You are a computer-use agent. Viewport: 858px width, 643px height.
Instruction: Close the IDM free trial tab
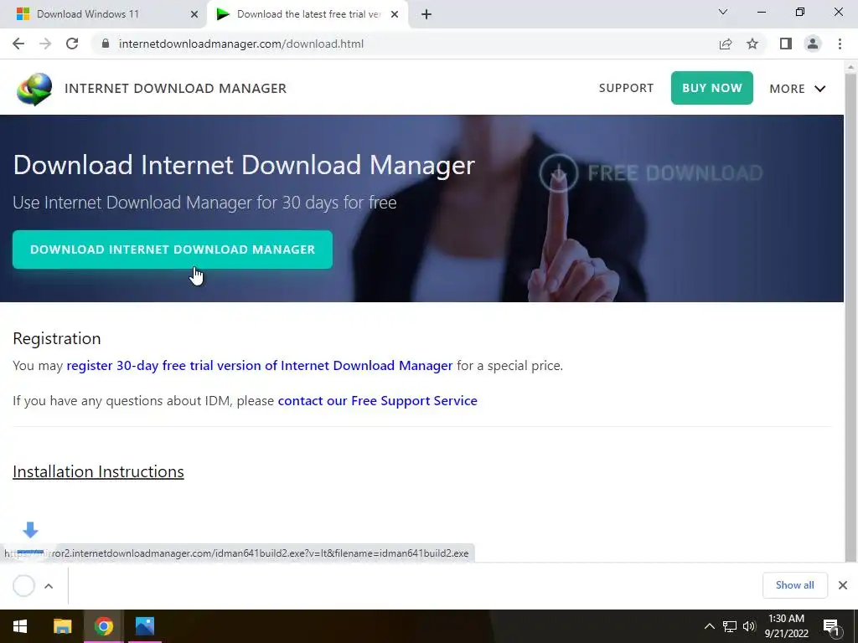click(x=395, y=15)
